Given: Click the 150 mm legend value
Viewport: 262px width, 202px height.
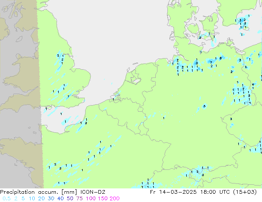Looking at the screenshot, I should 103,199.
